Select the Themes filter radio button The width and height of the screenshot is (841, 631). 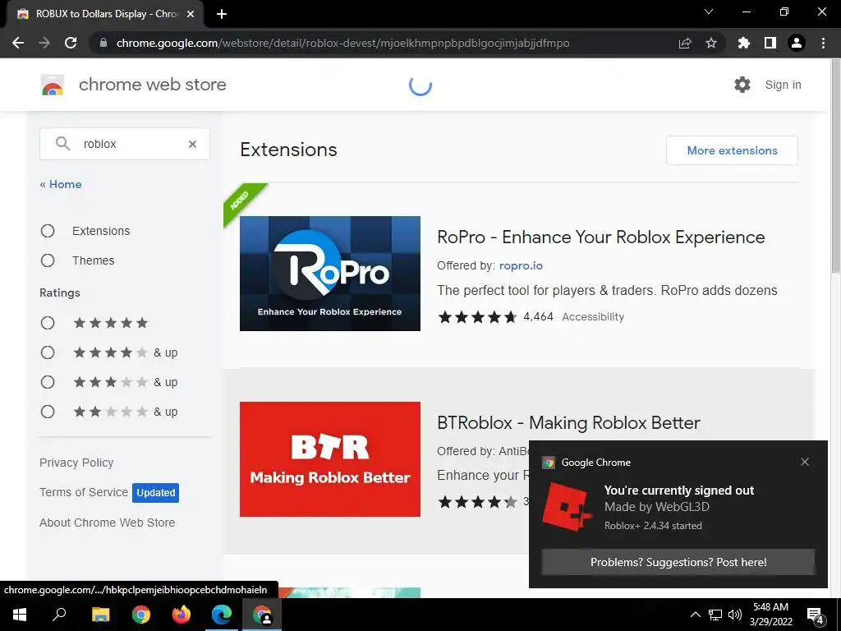coord(48,260)
